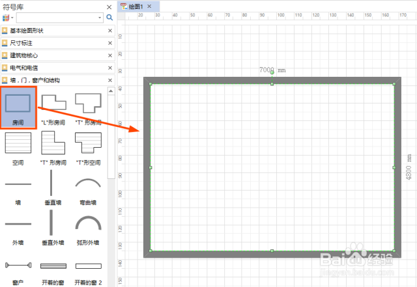The height and width of the screenshot is (287, 417).
Task: Click the room's bottom-right corner handle
Action: coord(394,251)
